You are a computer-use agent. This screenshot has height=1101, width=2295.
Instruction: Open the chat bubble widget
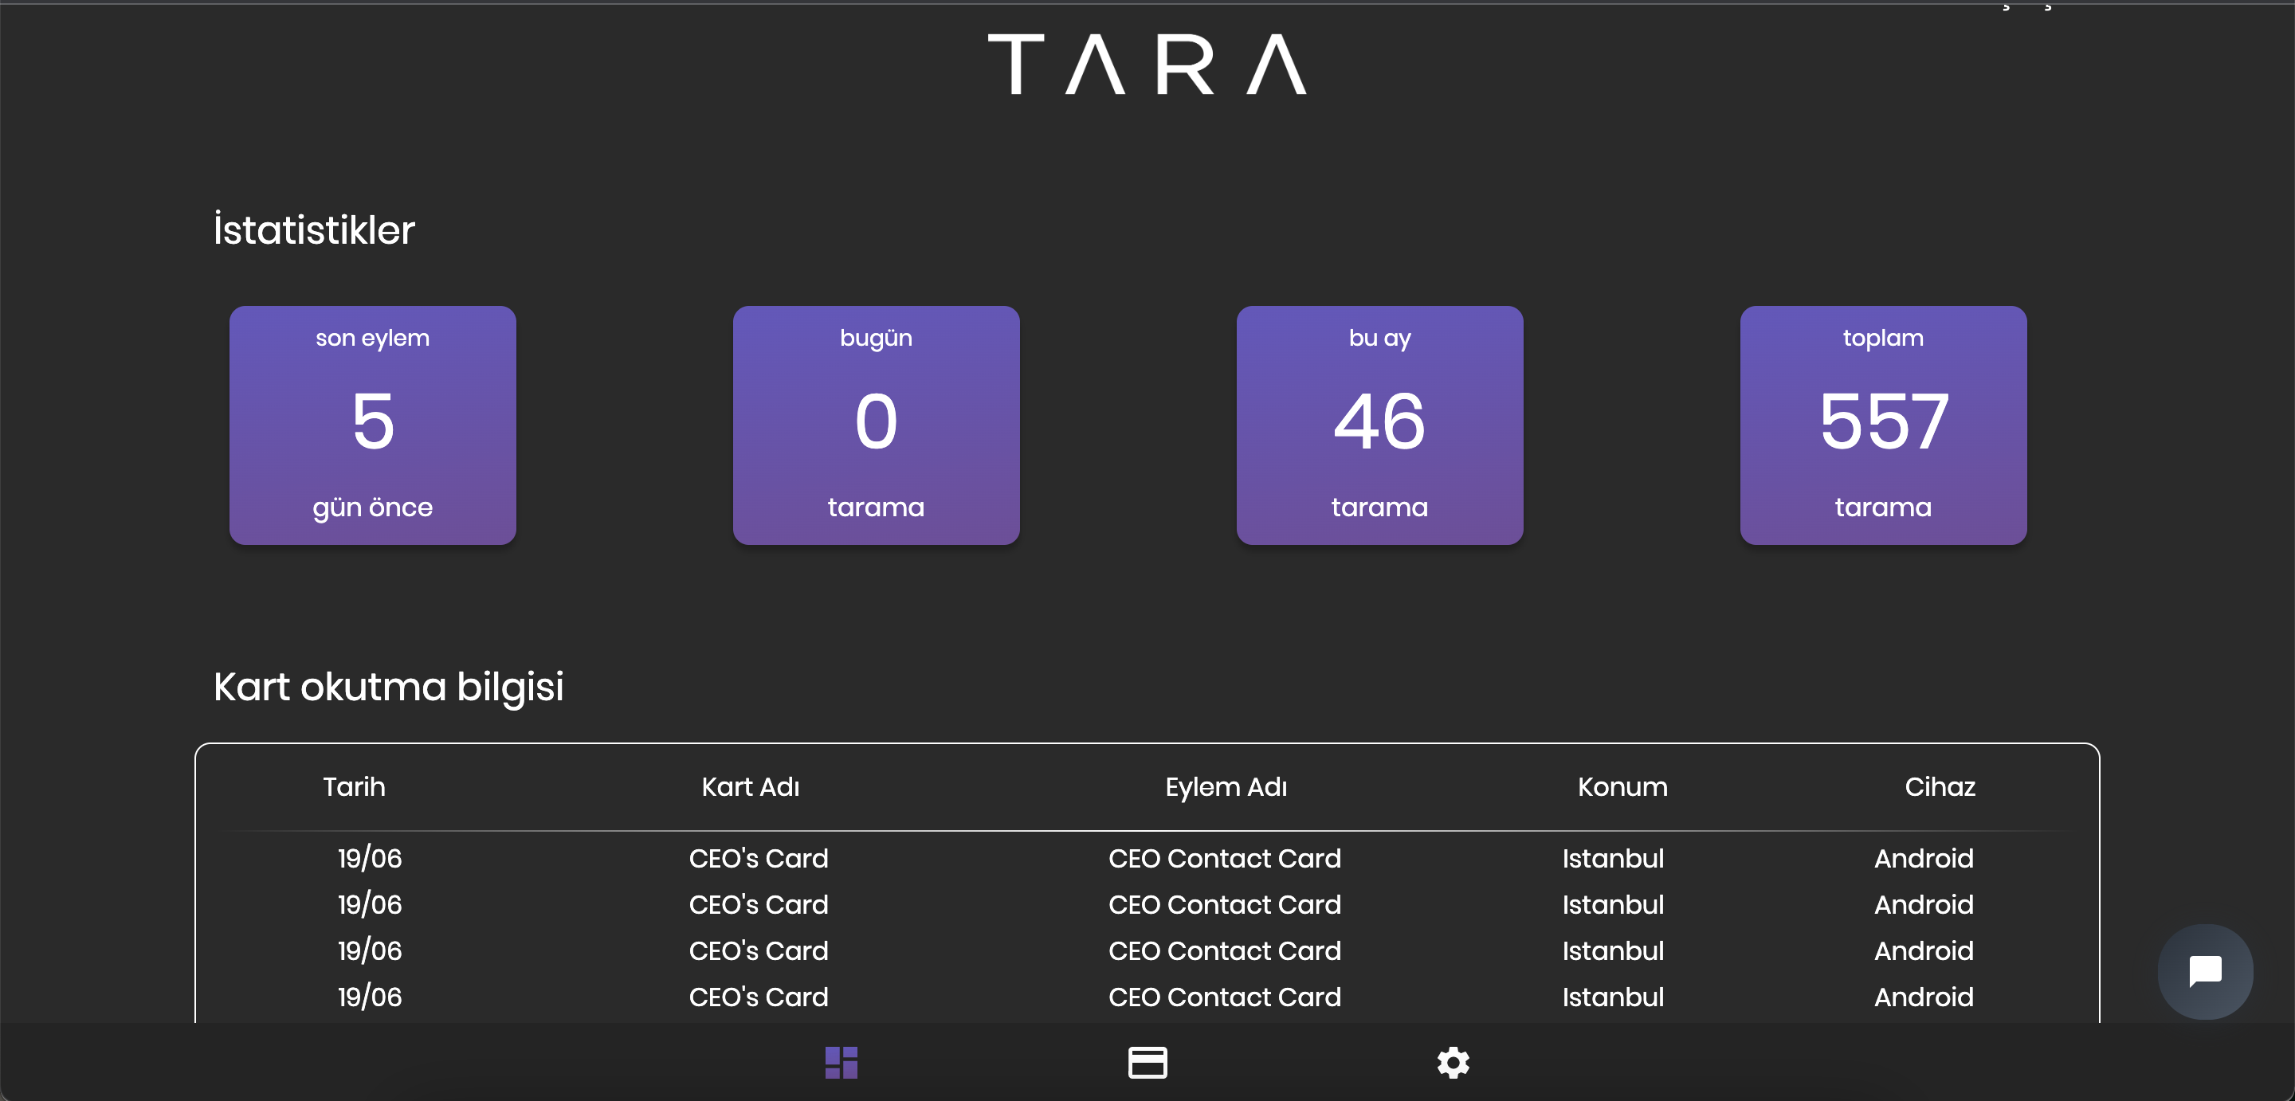2204,971
